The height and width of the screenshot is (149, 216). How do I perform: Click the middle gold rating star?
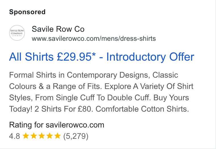point(42,136)
